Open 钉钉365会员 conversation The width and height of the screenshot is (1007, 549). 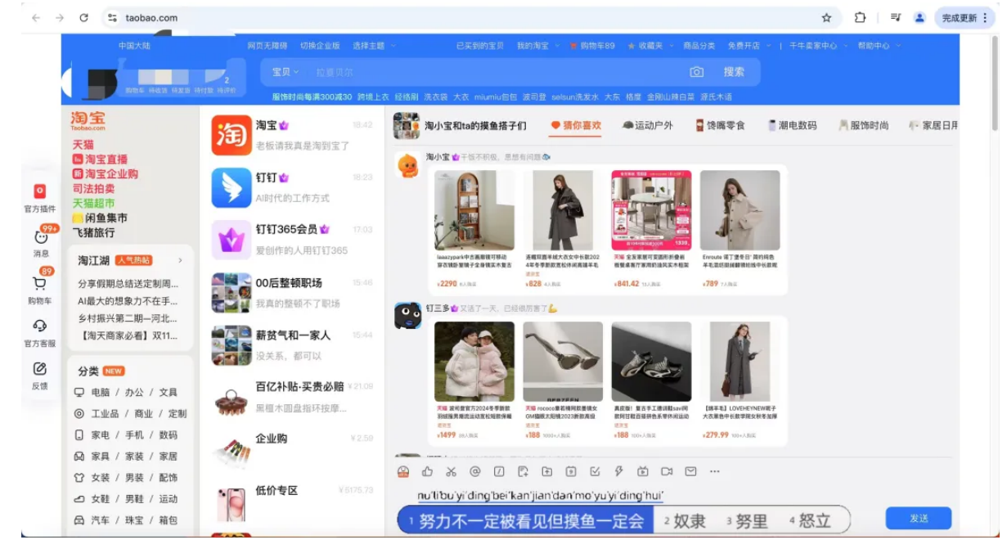pos(293,239)
